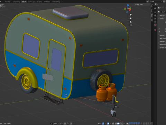Toggle snapping magnet in viewport header
Screen dimensions: 166x125
tap(65, 124)
